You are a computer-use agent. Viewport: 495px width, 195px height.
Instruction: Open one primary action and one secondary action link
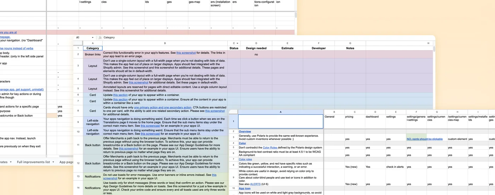point(163,107)
